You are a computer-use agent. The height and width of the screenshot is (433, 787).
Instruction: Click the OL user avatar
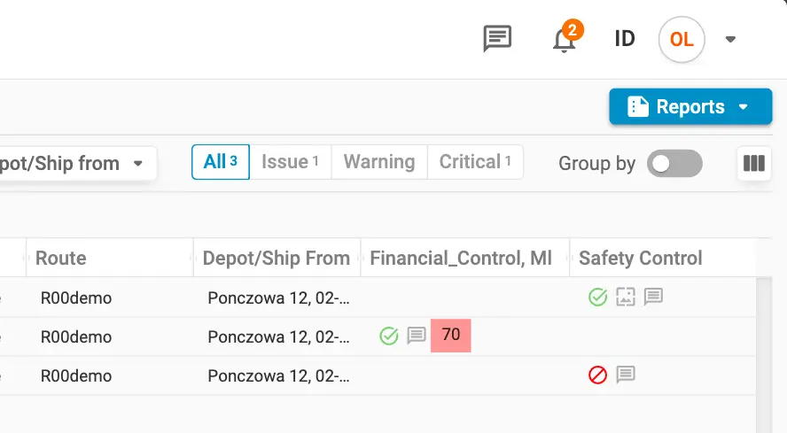pyautogui.click(x=682, y=39)
